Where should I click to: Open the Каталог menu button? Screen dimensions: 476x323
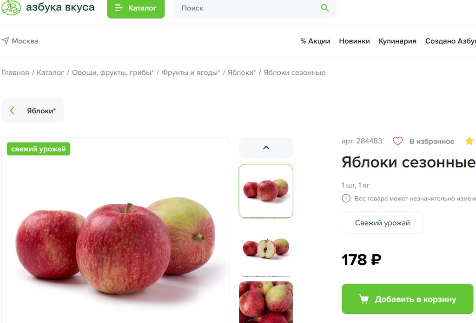pos(136,8)
